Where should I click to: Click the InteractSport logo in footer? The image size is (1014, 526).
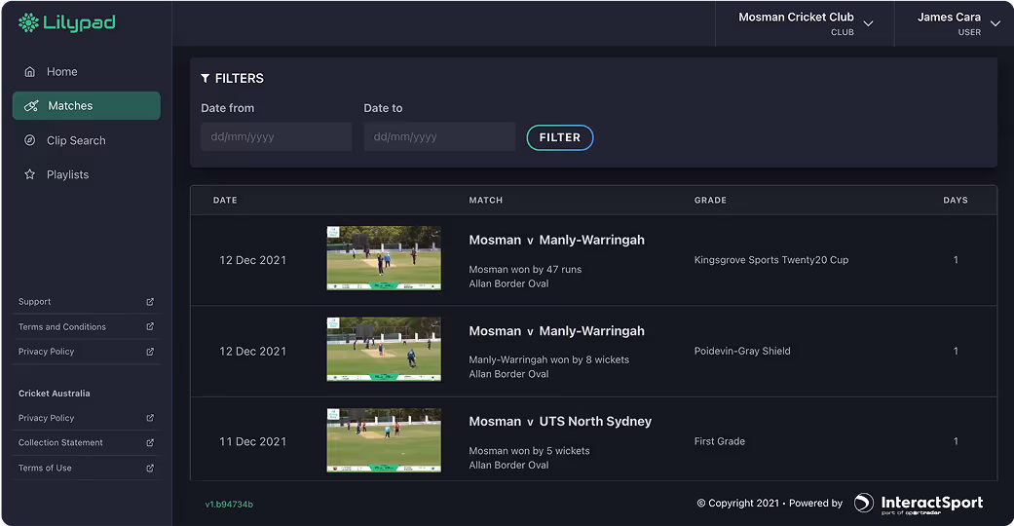918,504
